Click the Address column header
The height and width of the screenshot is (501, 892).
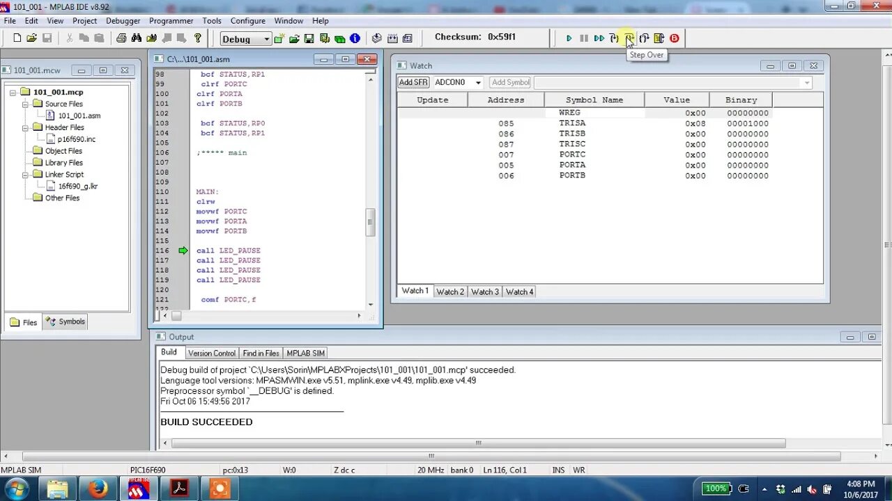coord(506,100)
